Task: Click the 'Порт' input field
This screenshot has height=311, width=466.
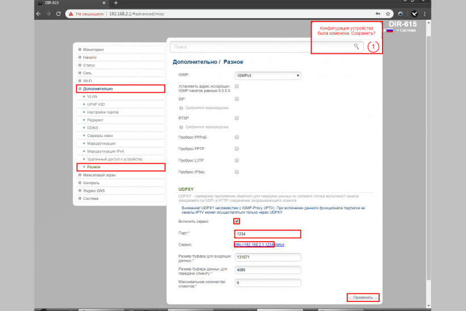Action: tap(267, 234)
